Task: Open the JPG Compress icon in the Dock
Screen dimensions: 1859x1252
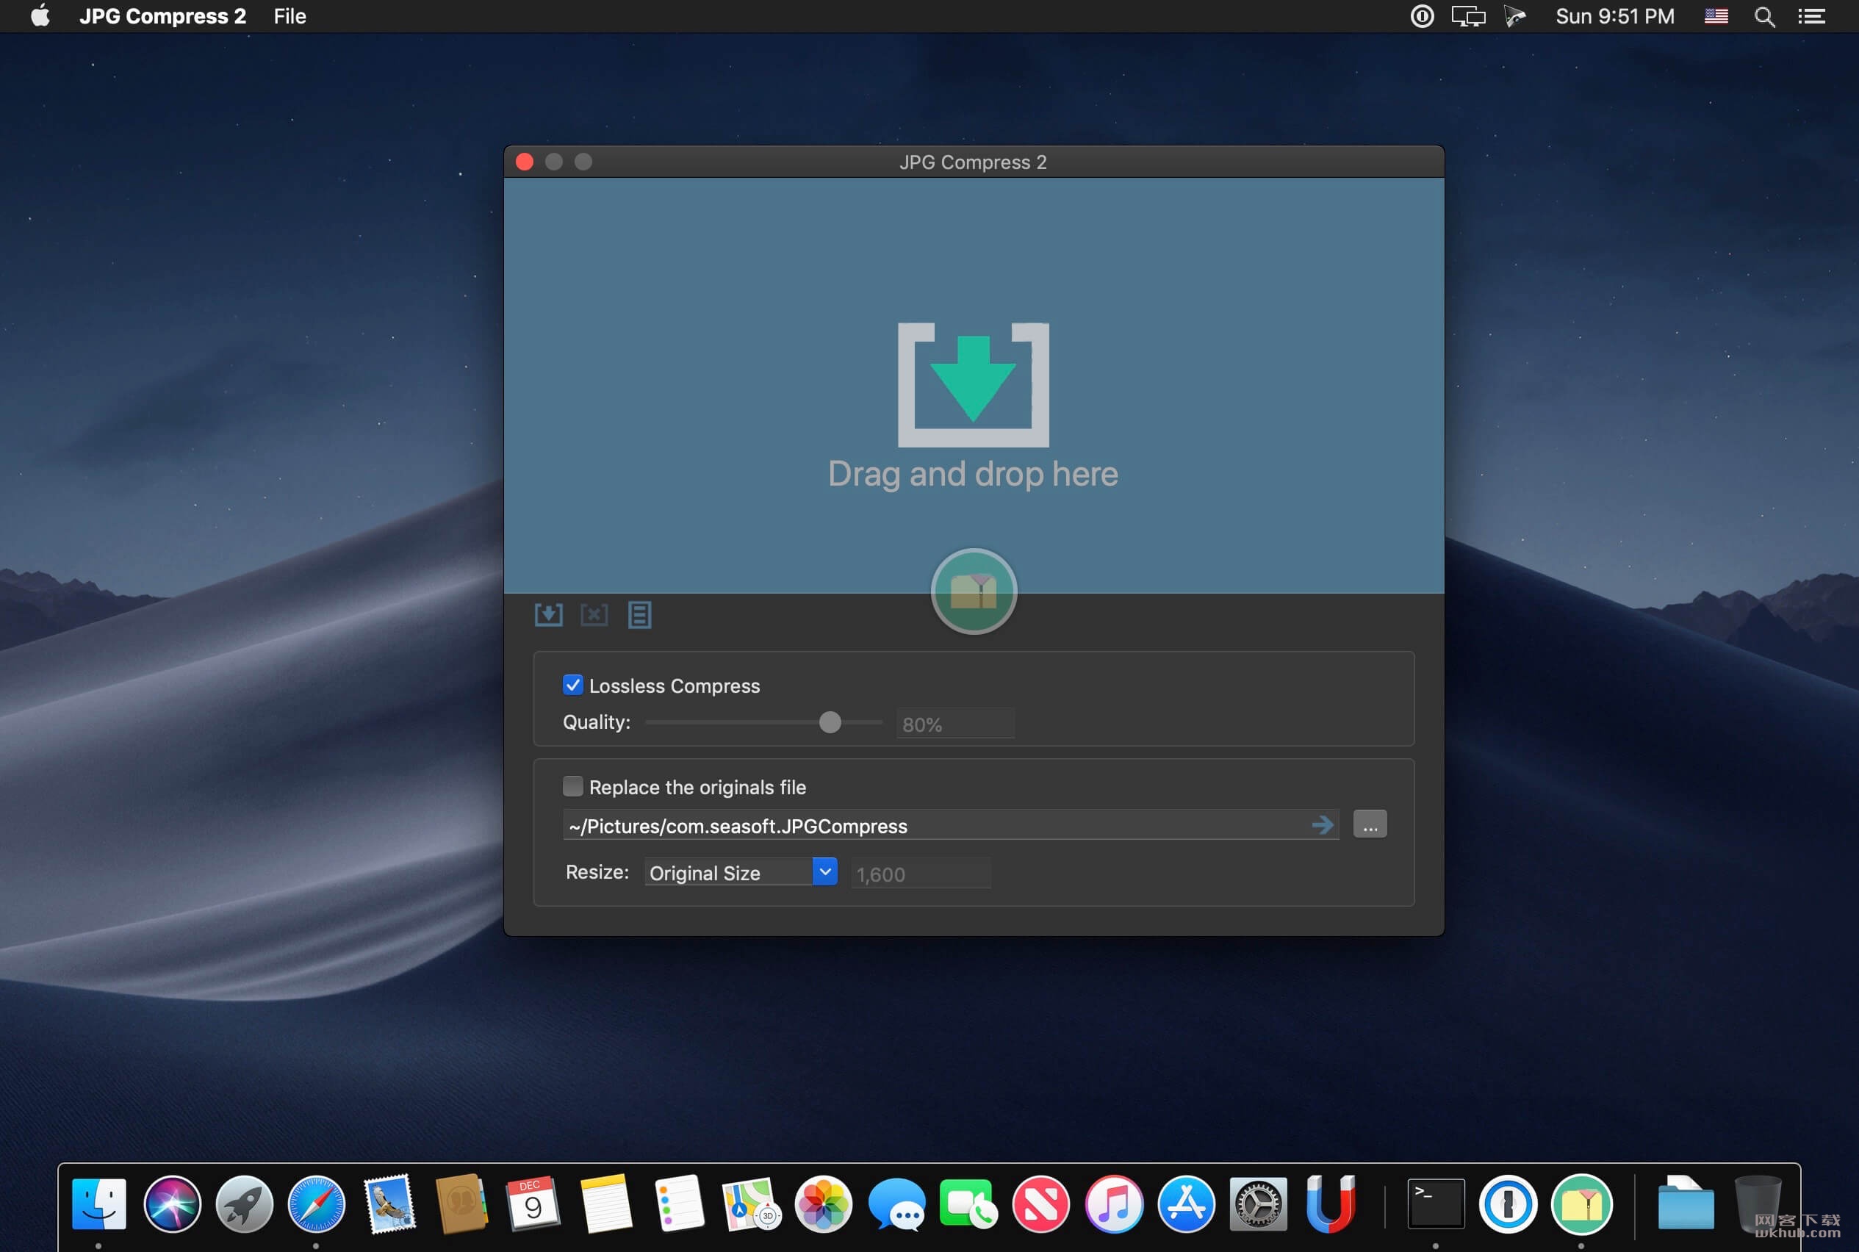Action: 1581,1204
